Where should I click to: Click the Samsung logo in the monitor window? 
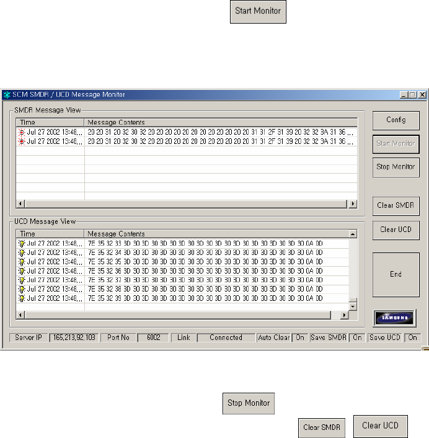coord(396,318)
